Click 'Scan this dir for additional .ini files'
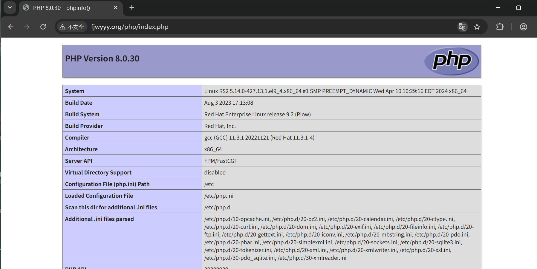 click(x=111, y=207)
